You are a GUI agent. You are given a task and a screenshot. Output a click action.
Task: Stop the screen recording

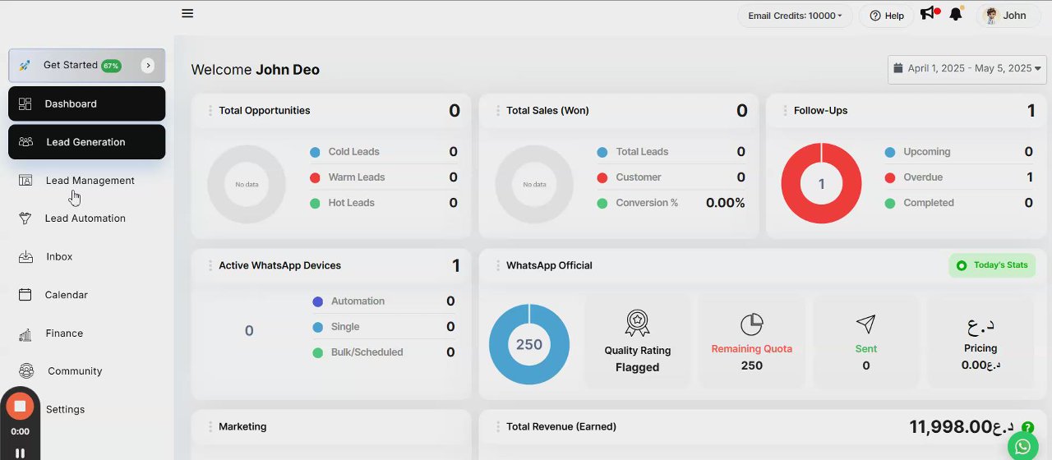(20, 406)
